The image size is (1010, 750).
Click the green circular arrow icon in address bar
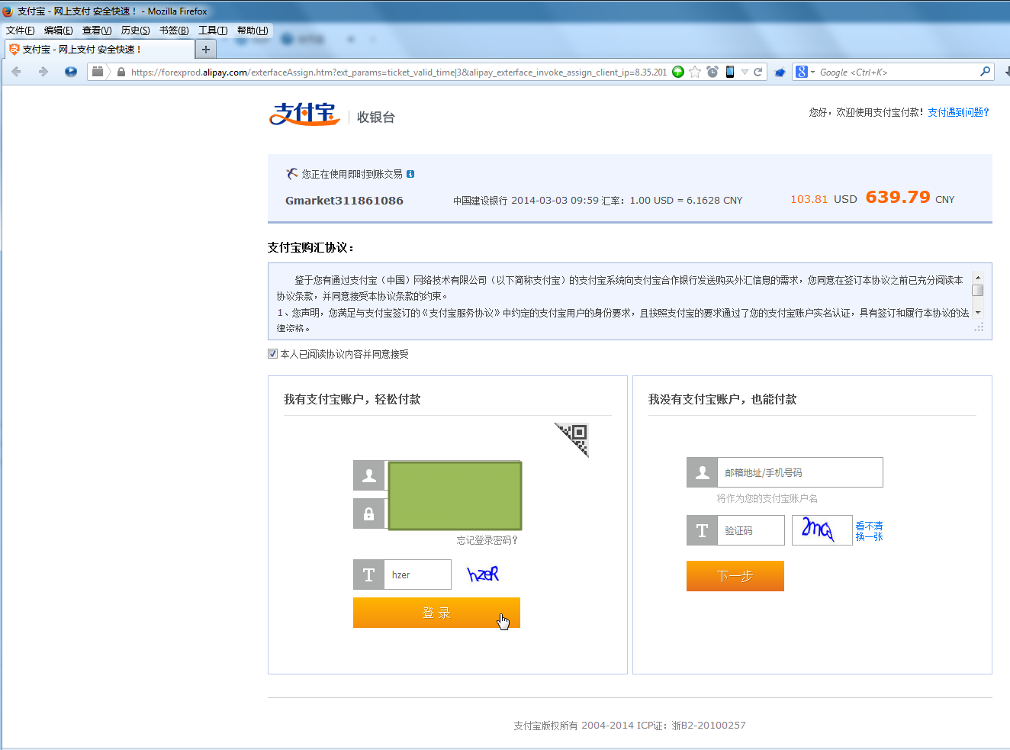678,72
